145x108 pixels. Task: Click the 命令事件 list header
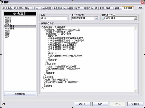click(x=20, y=14)
